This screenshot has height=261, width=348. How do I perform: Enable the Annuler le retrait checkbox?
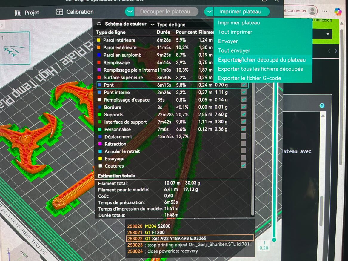pyautogui.click(x=244, y=151)
